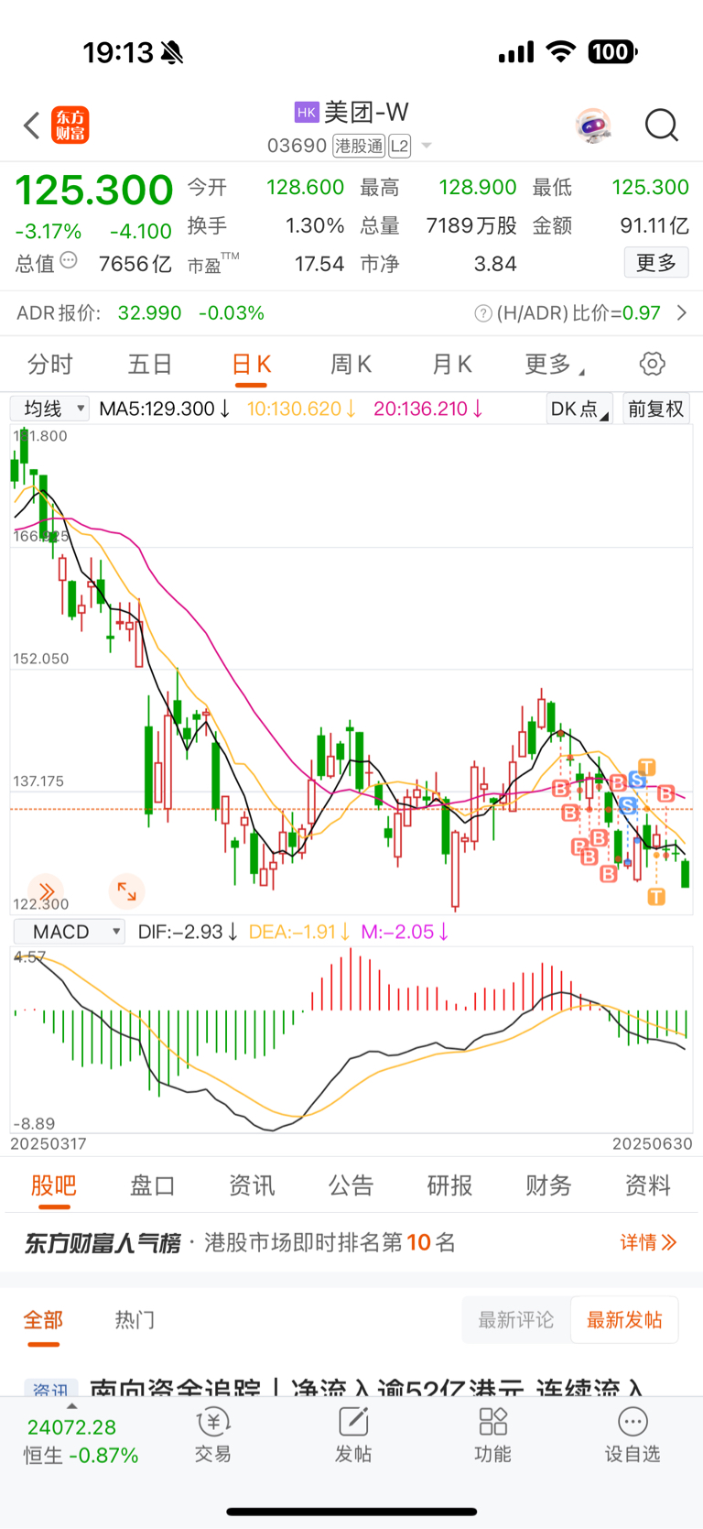Viewport: 703px width, 1529px height.
Task: Open the 交易 icon in bottom bar
Action: coord(212,1422)
